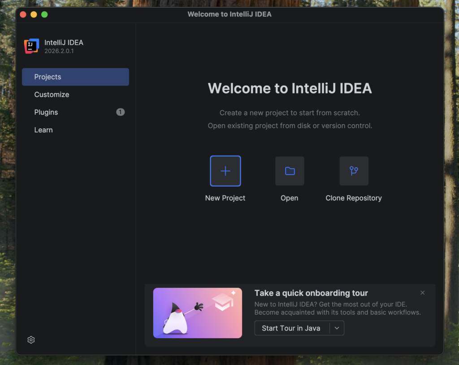Click the onboarding tour illustration thumbnail

[x=198, y=313]
